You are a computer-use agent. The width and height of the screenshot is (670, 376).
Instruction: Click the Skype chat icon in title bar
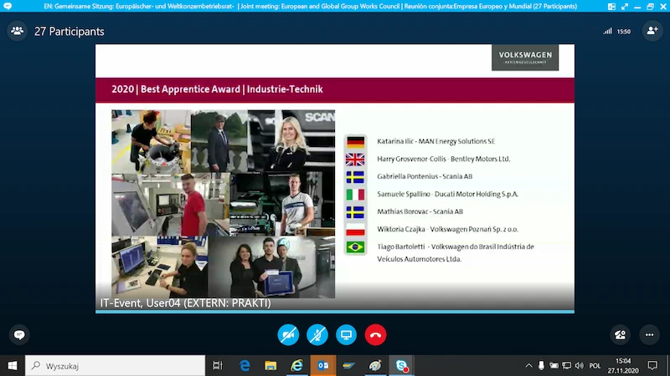point(8,6)
